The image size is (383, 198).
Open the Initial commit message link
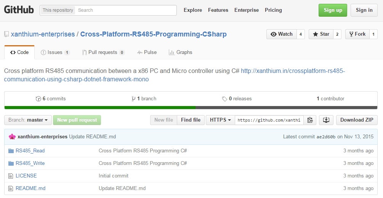point(113,176)
